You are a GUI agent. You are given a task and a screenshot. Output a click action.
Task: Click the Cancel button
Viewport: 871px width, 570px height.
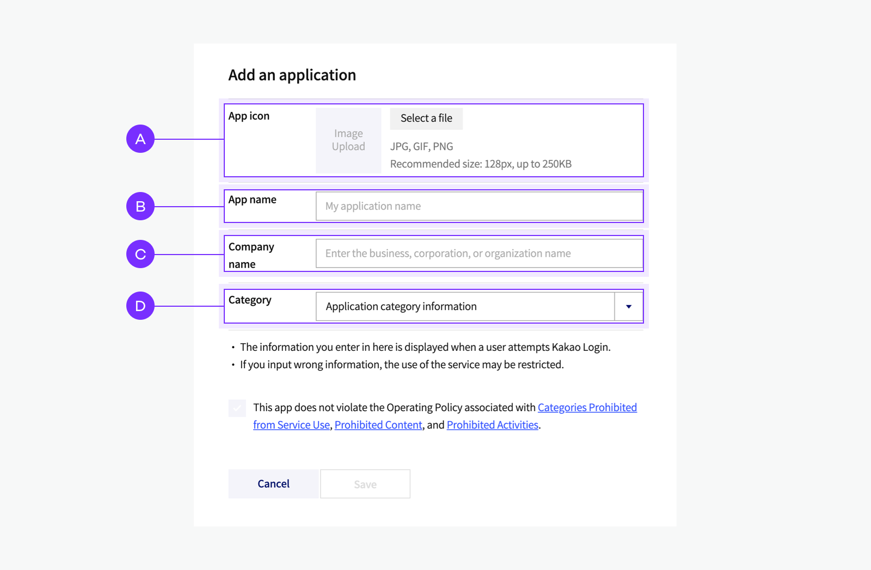[x=273, y=484]
